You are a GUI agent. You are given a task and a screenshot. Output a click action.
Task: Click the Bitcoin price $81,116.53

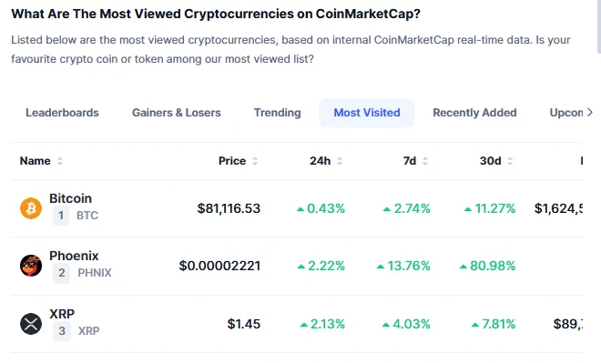(229, 208)
